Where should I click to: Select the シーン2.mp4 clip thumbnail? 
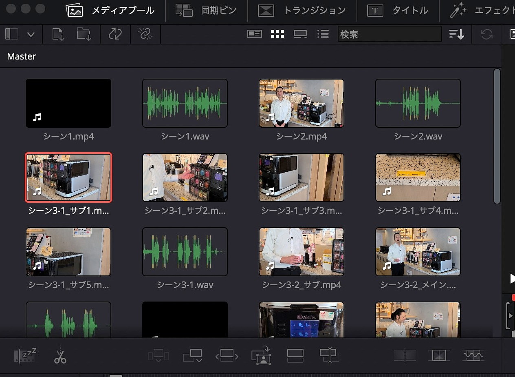tap(301, 103)
